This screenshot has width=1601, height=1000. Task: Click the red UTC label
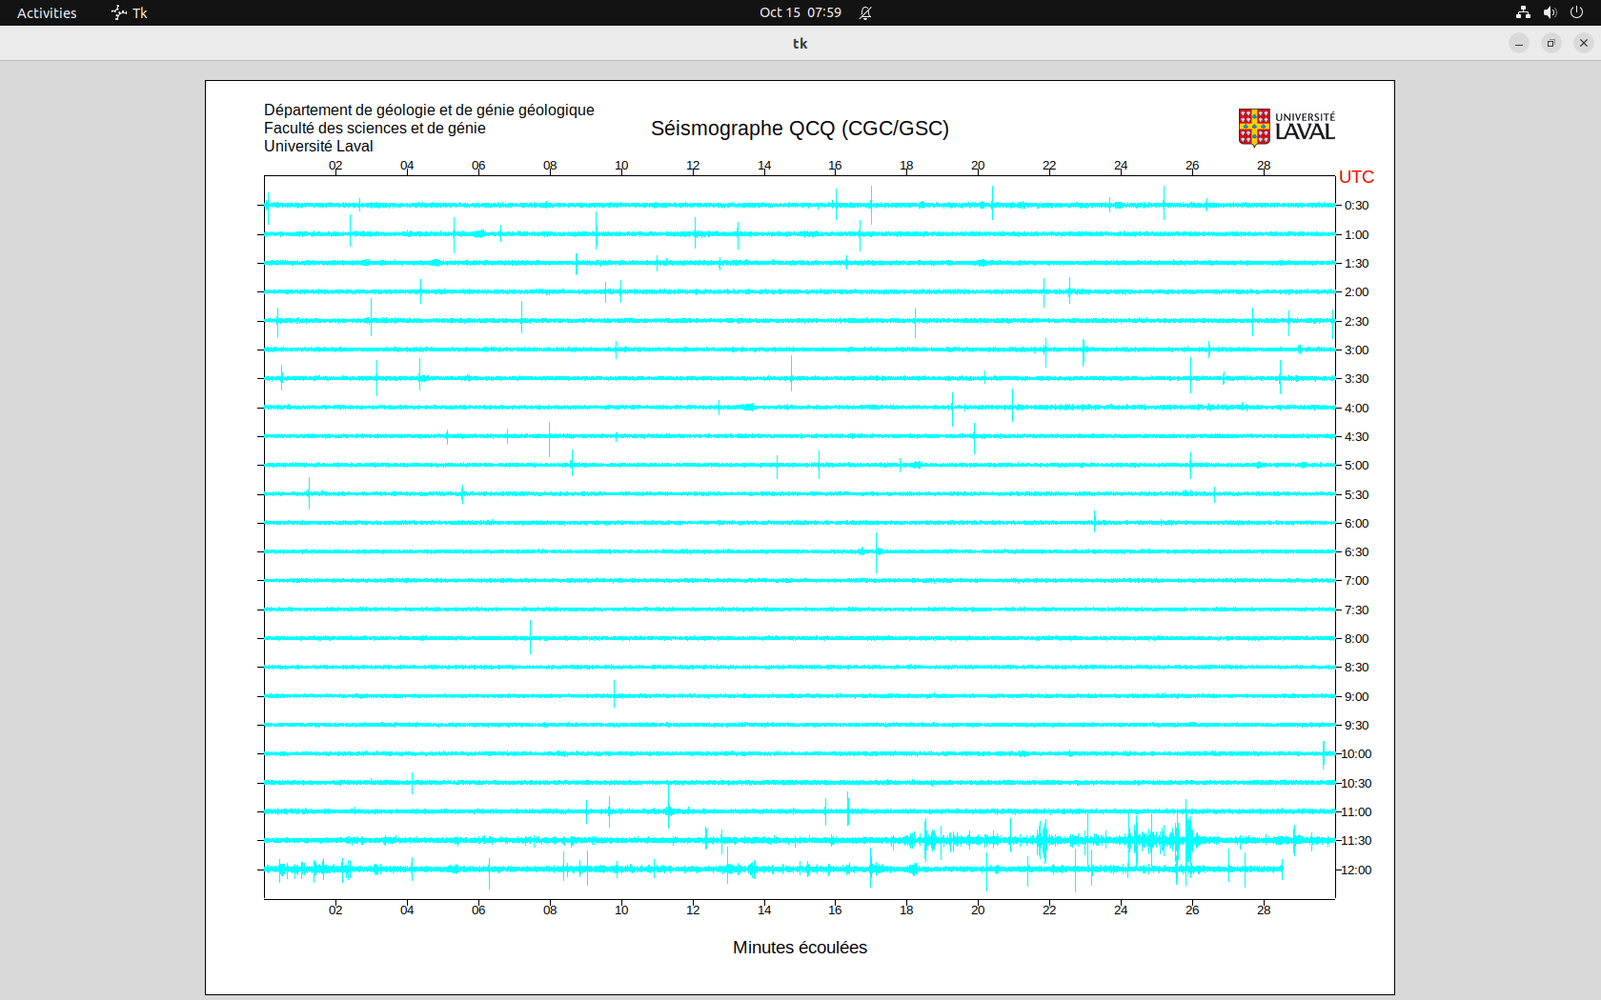click(x=1356, y=177)
